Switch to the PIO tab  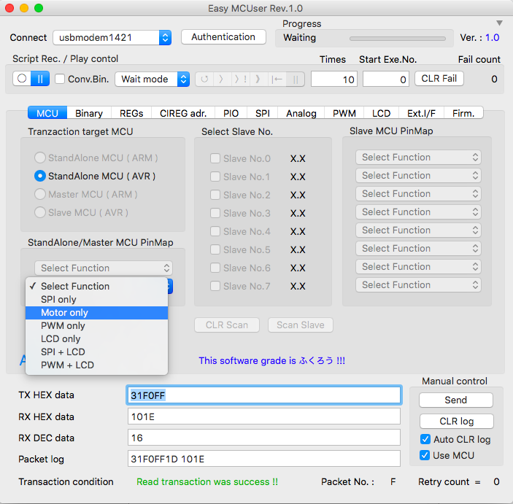pyautogui.click(x=231, y=113)
